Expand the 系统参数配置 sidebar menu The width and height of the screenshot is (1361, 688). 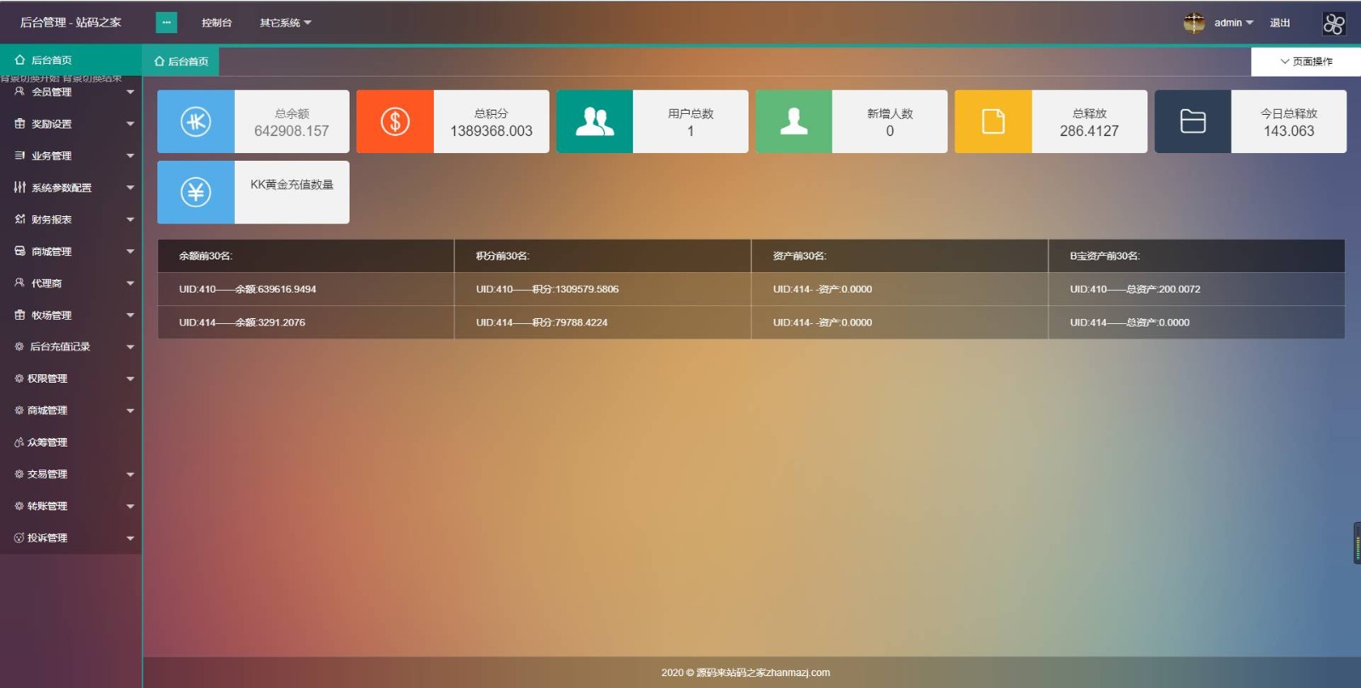click(71, 188)
